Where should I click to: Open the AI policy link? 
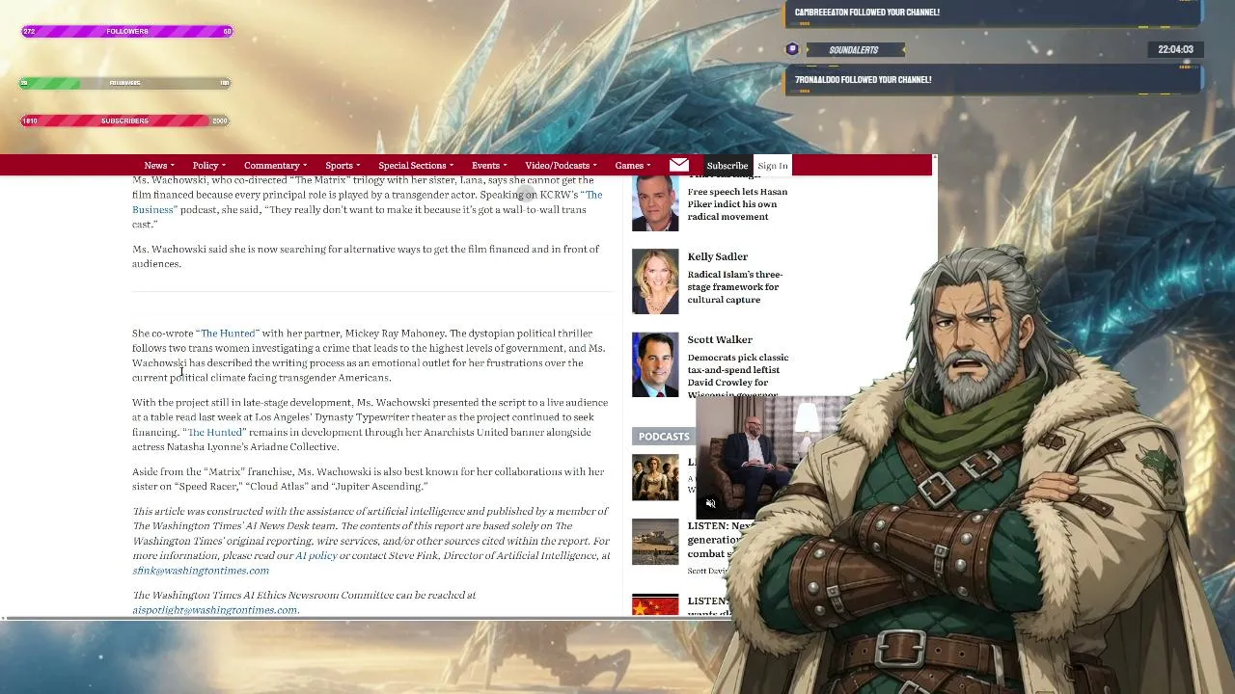[x=316, y=556]
